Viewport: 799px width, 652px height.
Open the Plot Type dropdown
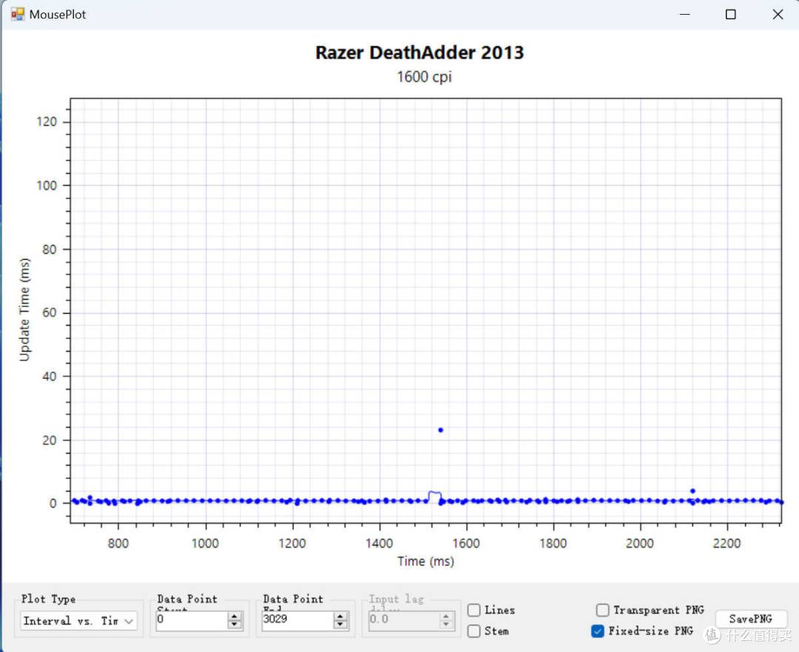tap(78, 621)
